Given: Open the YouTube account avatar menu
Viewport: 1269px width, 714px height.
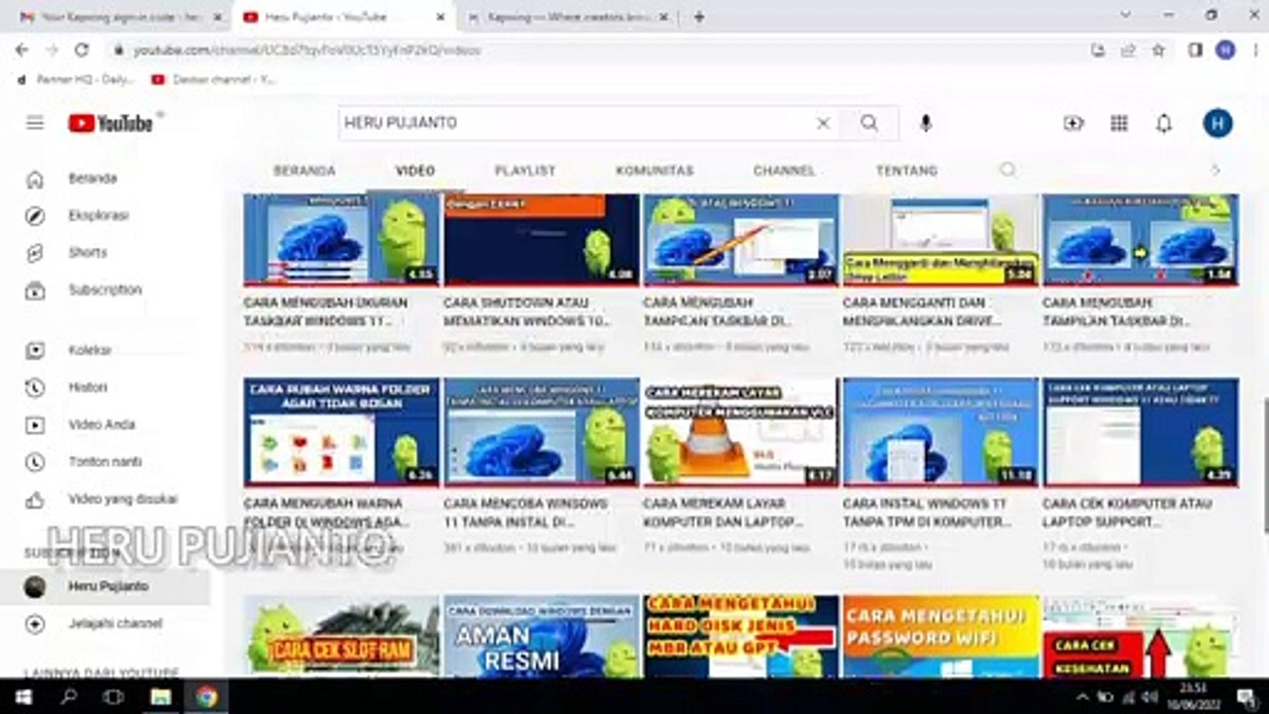Looking at the screenshot, I should pyautogui.click(x=1217, y=123).
